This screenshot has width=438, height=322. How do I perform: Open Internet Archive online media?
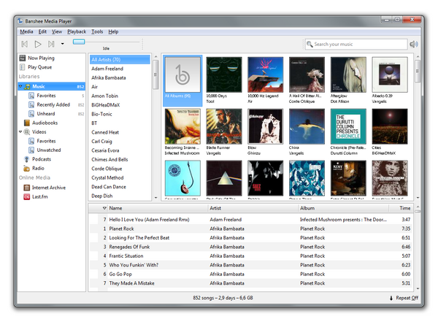(x=52, y=188)
